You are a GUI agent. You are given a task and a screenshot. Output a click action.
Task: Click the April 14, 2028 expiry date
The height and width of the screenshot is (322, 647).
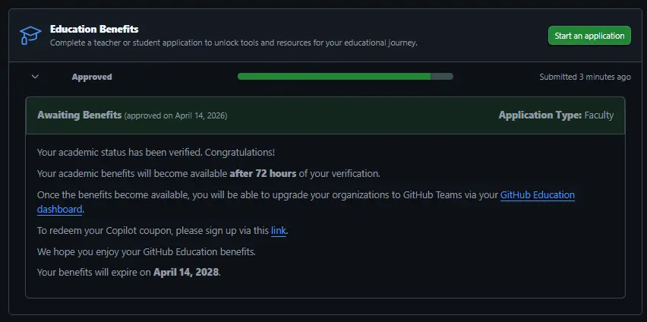186,273
